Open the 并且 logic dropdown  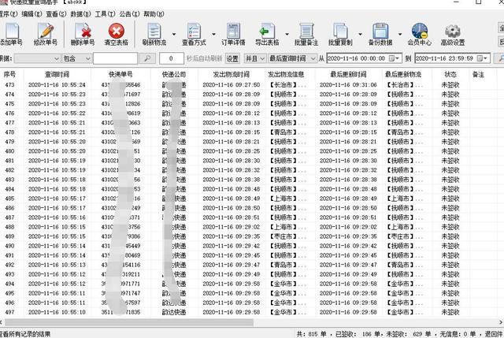255,58
